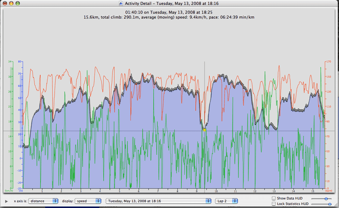Enable the Show Data HUD checkbox
The height and width of the screenshot is (208, 339).
tap(274, 198)
